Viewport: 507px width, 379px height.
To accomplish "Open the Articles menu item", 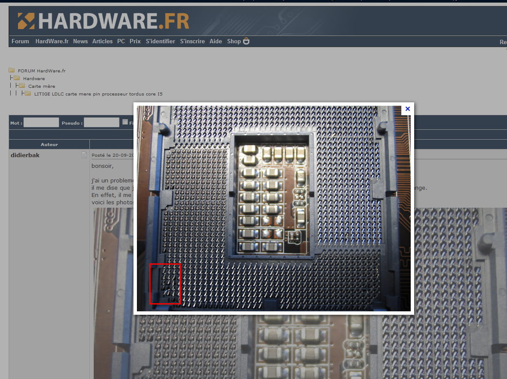I will 102,42.
